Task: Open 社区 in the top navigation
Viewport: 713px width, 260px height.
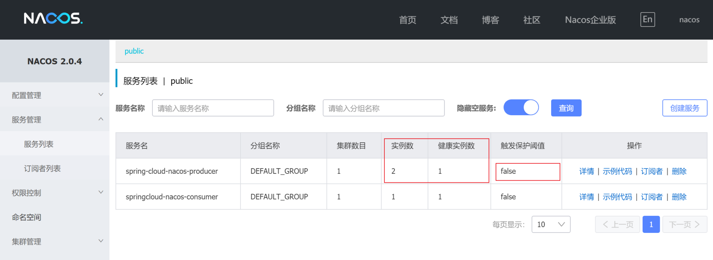Action: tap(532, 20)
